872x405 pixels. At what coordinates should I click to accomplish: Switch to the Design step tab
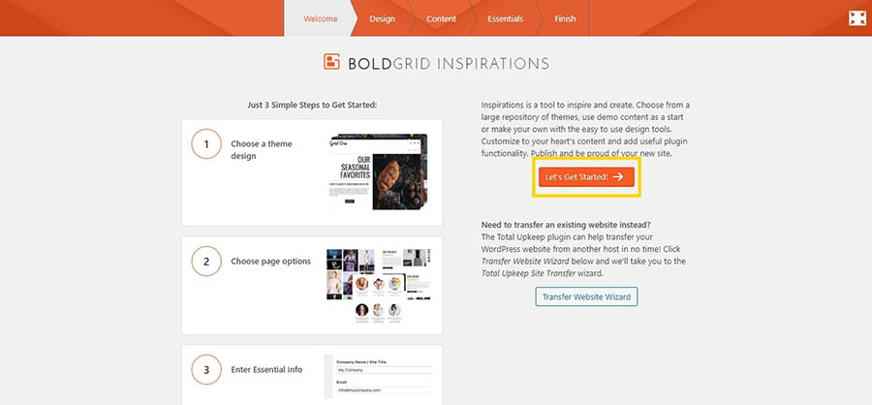382,18
